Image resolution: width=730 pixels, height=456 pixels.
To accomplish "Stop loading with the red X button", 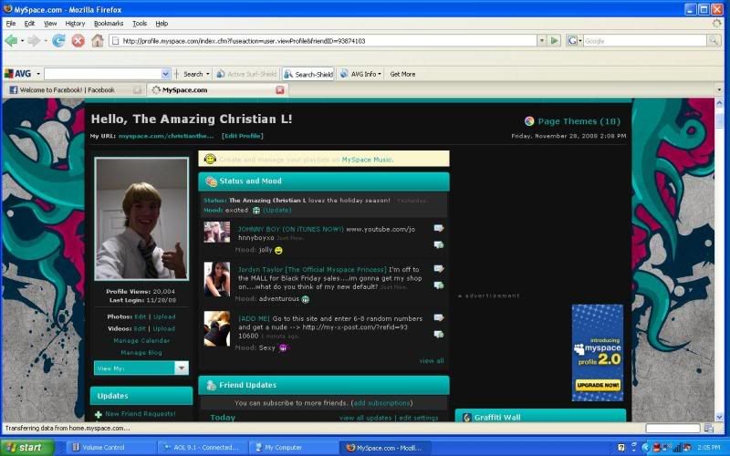I will coord(78,41).
